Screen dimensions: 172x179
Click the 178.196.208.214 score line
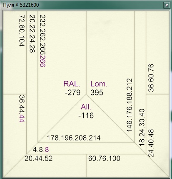pos(74,138)
